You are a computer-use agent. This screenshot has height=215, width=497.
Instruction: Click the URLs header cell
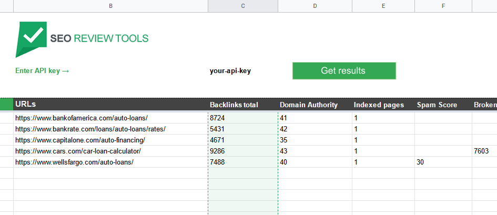(x=110, y=105)
